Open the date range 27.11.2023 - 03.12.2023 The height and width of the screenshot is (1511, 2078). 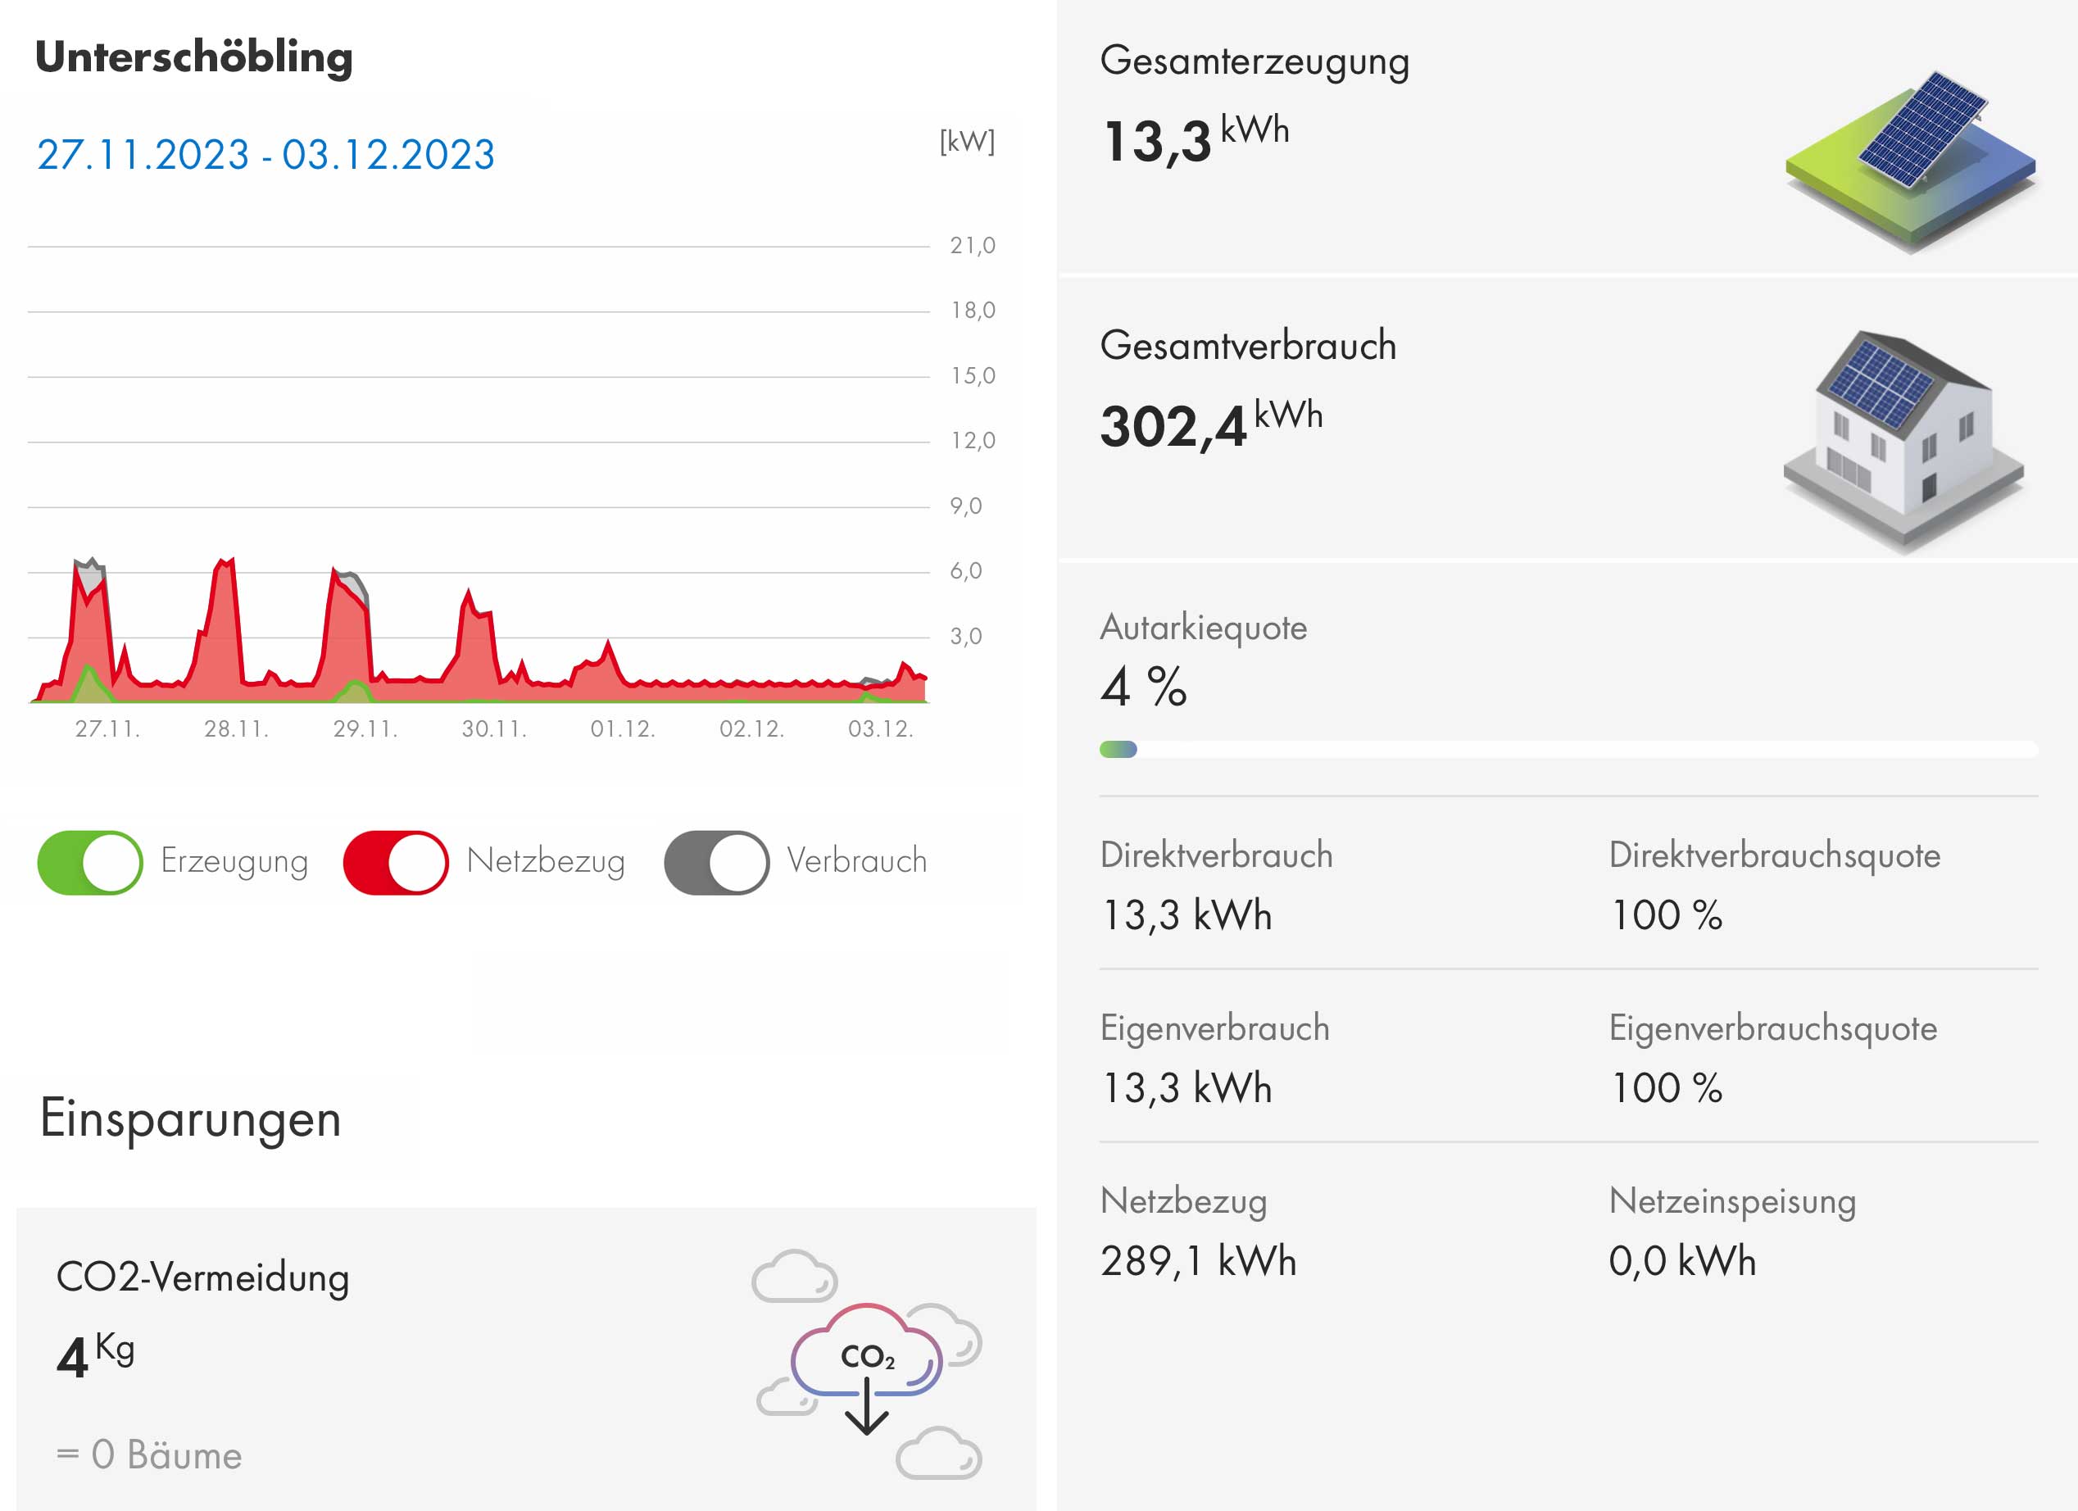pos(265,155)
